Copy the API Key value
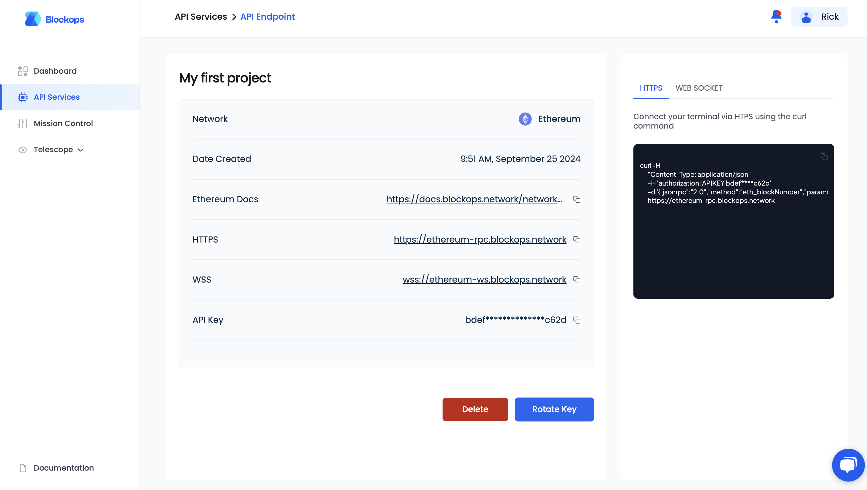 coord(577,320)
